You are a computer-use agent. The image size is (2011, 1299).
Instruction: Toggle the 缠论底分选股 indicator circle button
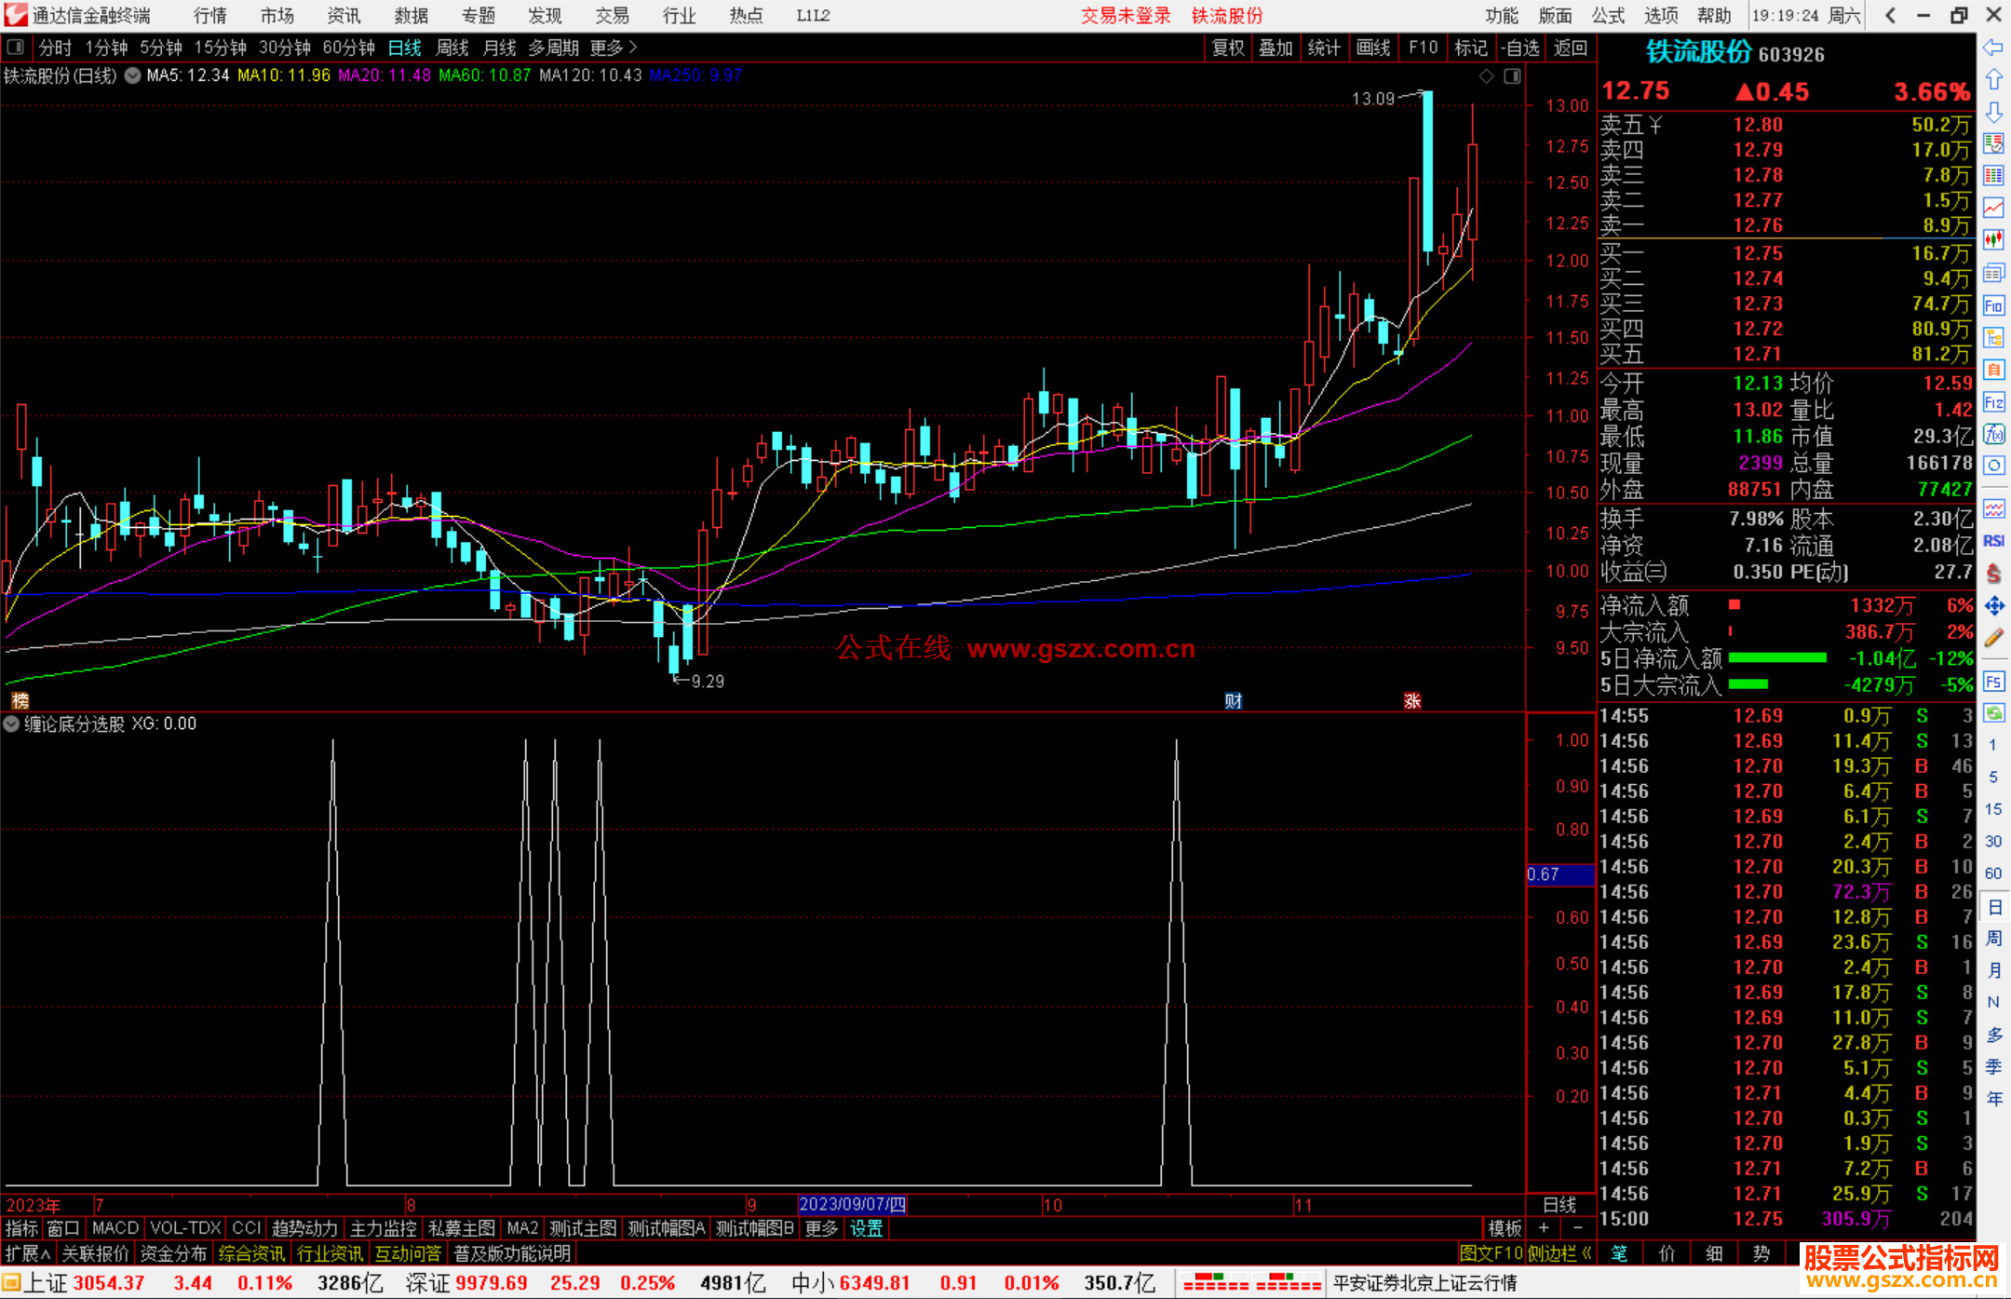(x=11, y=724)
